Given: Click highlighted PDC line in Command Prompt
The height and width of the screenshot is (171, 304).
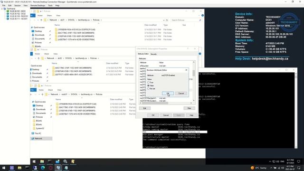Looking at the screenshot, I should pos(175,132).
